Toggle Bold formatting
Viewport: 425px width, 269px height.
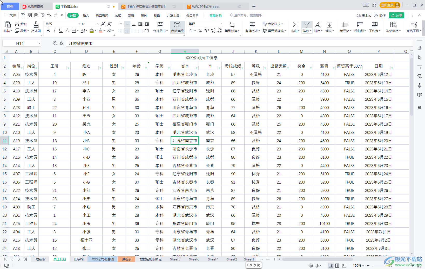point(48,31)
